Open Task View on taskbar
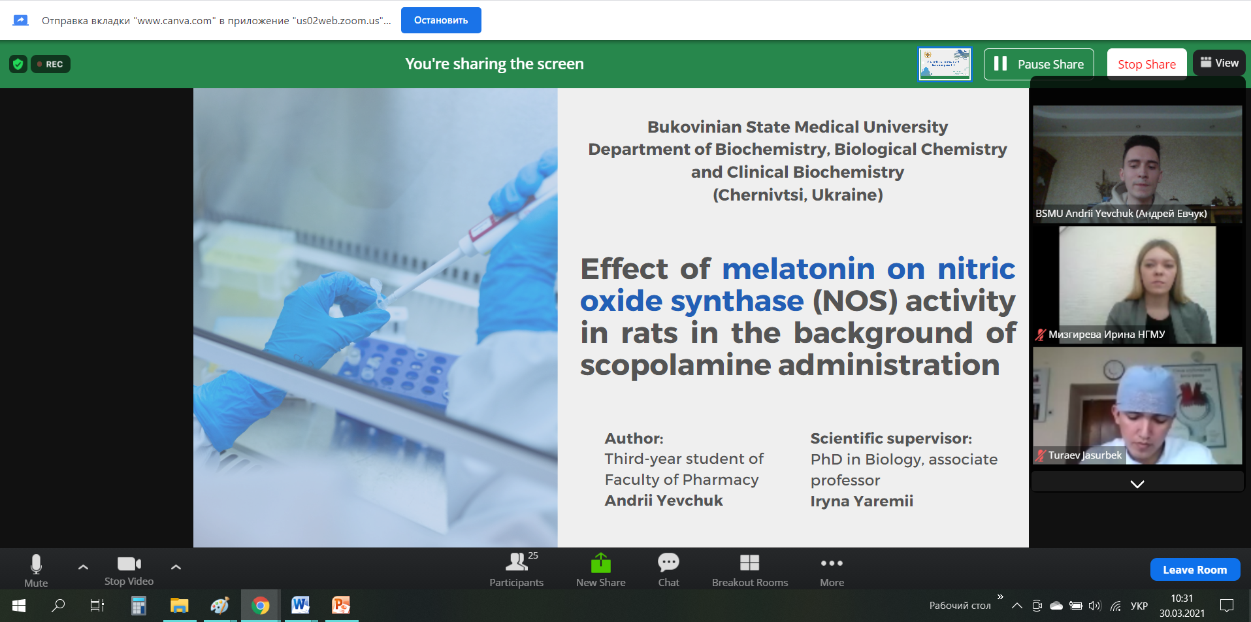 (x=97, y=606)
